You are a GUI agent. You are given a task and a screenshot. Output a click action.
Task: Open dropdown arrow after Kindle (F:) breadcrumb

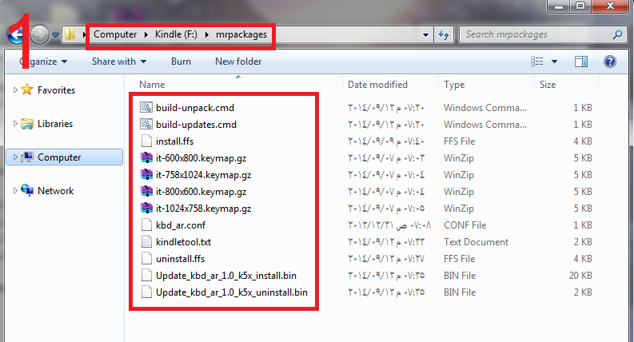(206, 35)
